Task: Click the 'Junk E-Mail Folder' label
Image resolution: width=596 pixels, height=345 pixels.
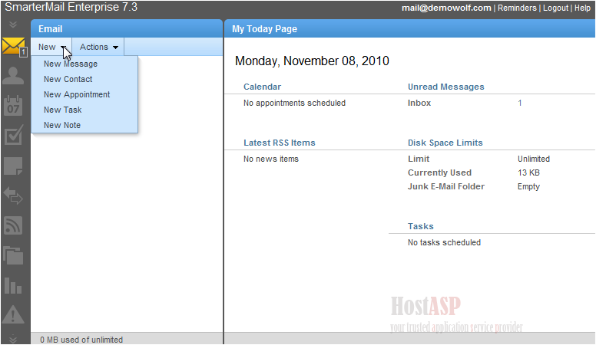Action: (x=446, y=186)
